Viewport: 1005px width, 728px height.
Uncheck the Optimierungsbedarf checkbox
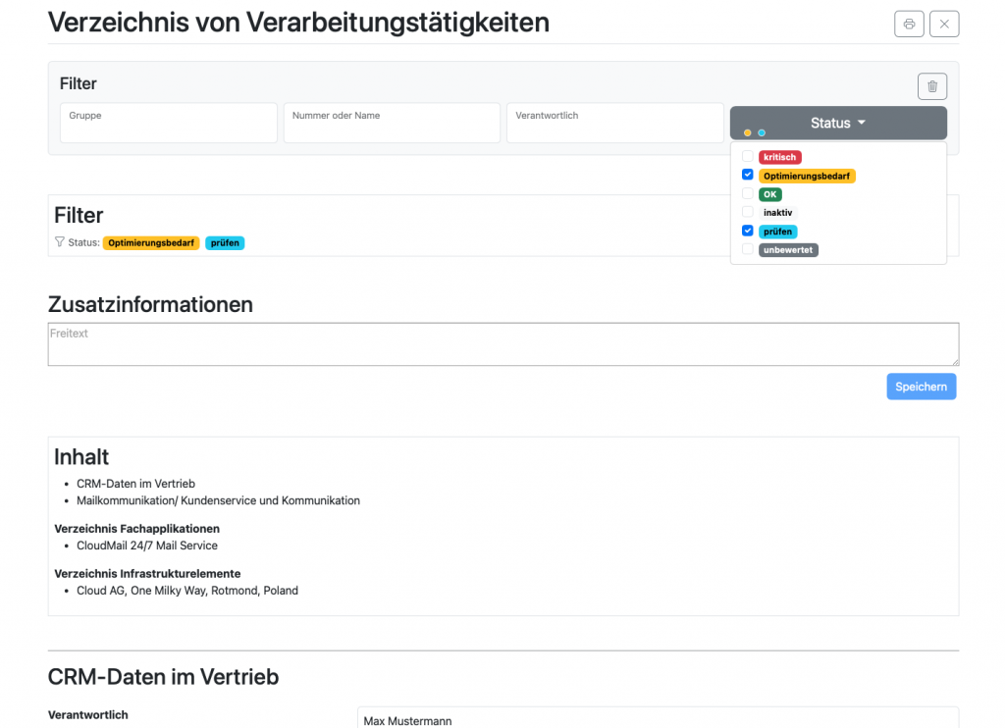click(748, 176)
